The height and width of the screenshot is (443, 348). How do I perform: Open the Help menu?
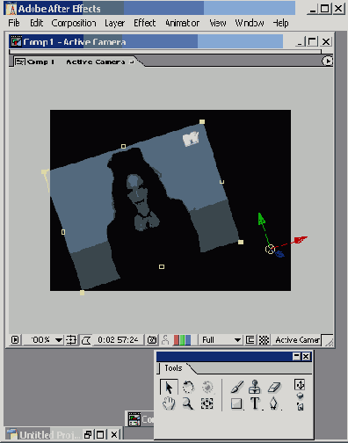pyautogui.click(x=280, y=23)
